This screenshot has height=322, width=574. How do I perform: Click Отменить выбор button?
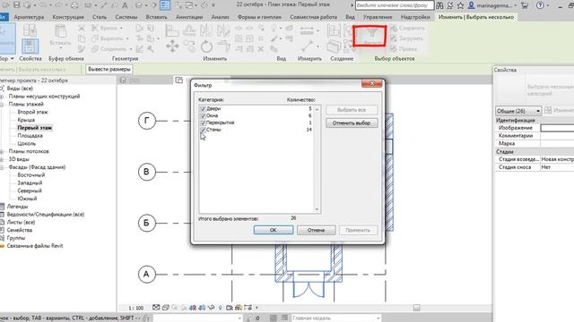pos(352,123)
